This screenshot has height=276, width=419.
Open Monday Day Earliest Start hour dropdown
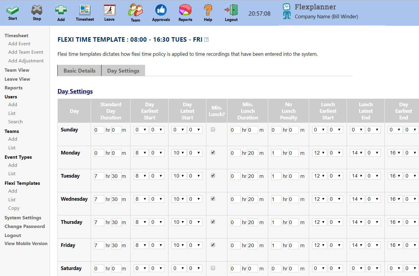tap(141, 153)
